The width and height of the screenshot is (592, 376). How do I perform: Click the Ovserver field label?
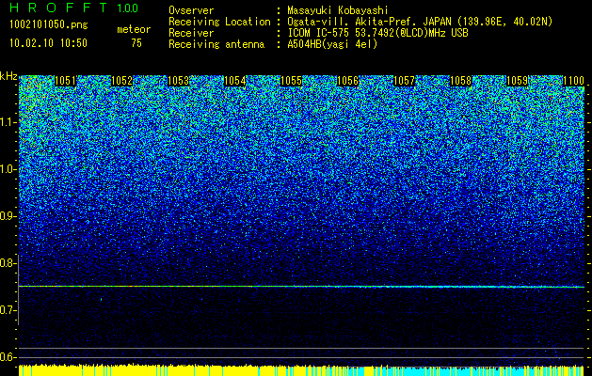[191, 10]
